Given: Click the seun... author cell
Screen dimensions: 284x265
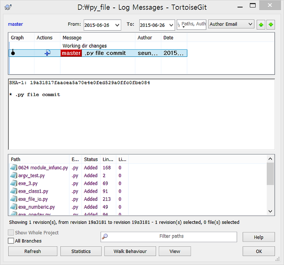Looking at the screenshot, I should pyautogui.click(x=148, y=53).
